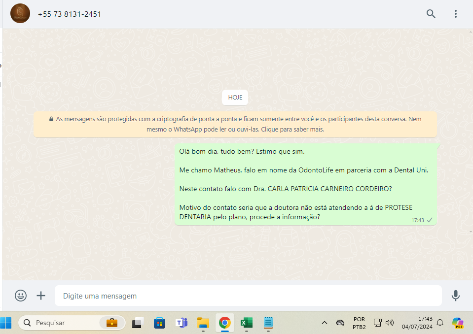
Task: Search within the conversation
Action: coord(431,14)
